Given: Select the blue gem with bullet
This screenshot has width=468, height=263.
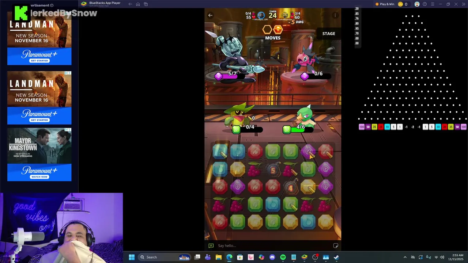Looking at the screenshot, I should coord(220,152).
